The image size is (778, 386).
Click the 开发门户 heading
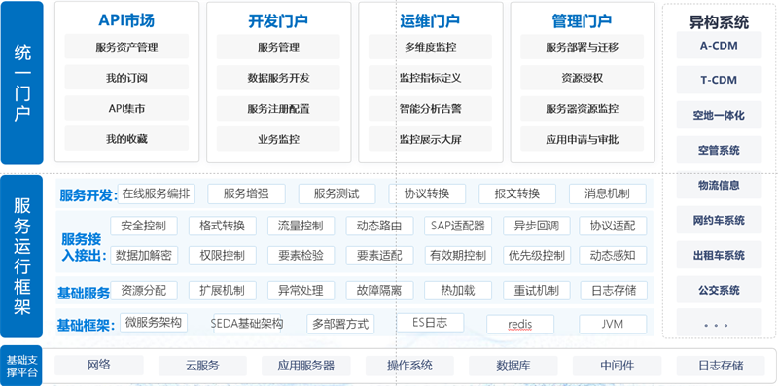click(x=278, y=20)
